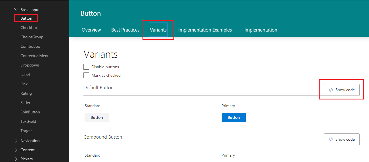
Task: Expand the Navigation section
Action: coord(16,141)
